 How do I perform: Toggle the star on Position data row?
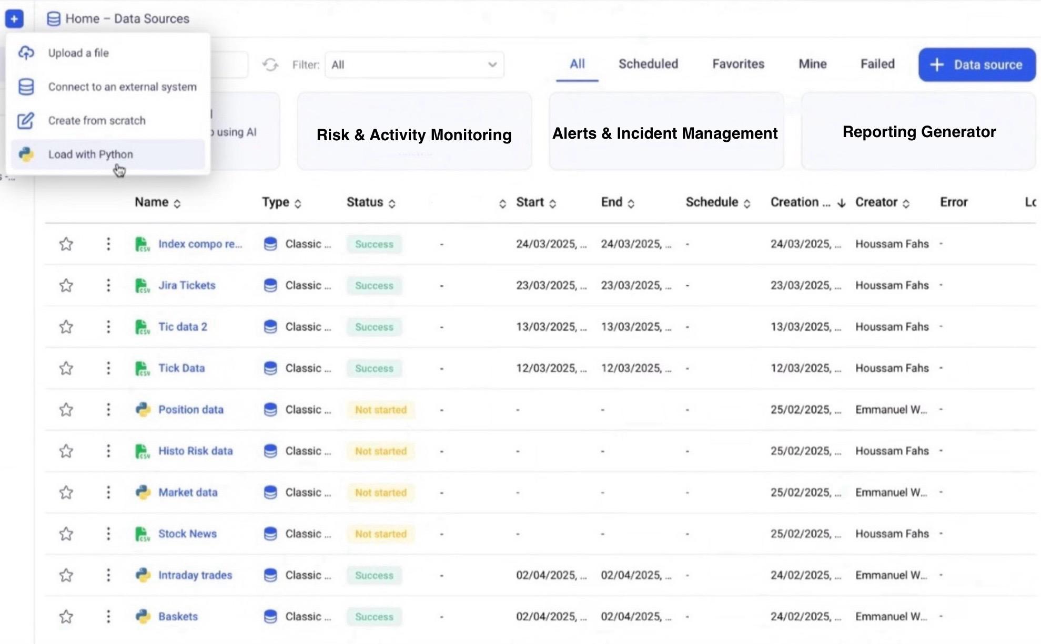point(66,409)
